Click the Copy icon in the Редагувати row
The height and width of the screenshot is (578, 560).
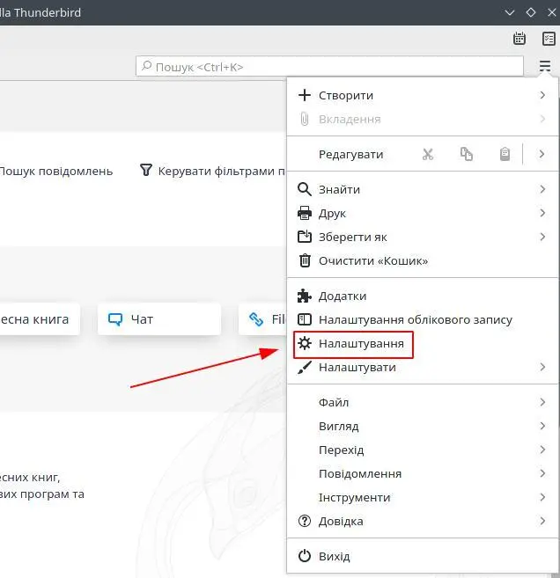pos(467,154)
